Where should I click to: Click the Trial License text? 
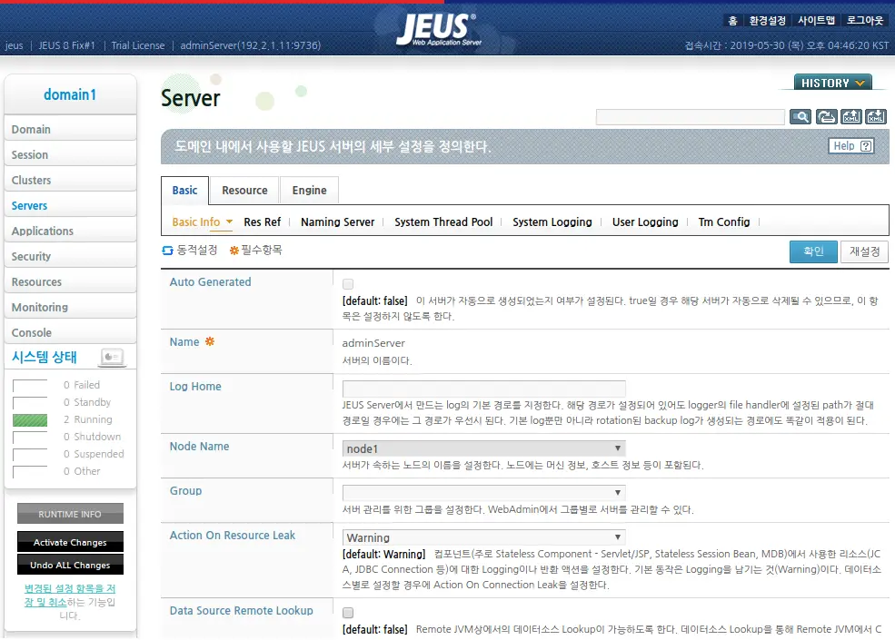(137, 45)
